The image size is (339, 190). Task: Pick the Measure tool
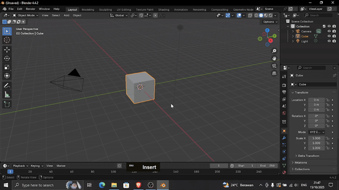7,95
